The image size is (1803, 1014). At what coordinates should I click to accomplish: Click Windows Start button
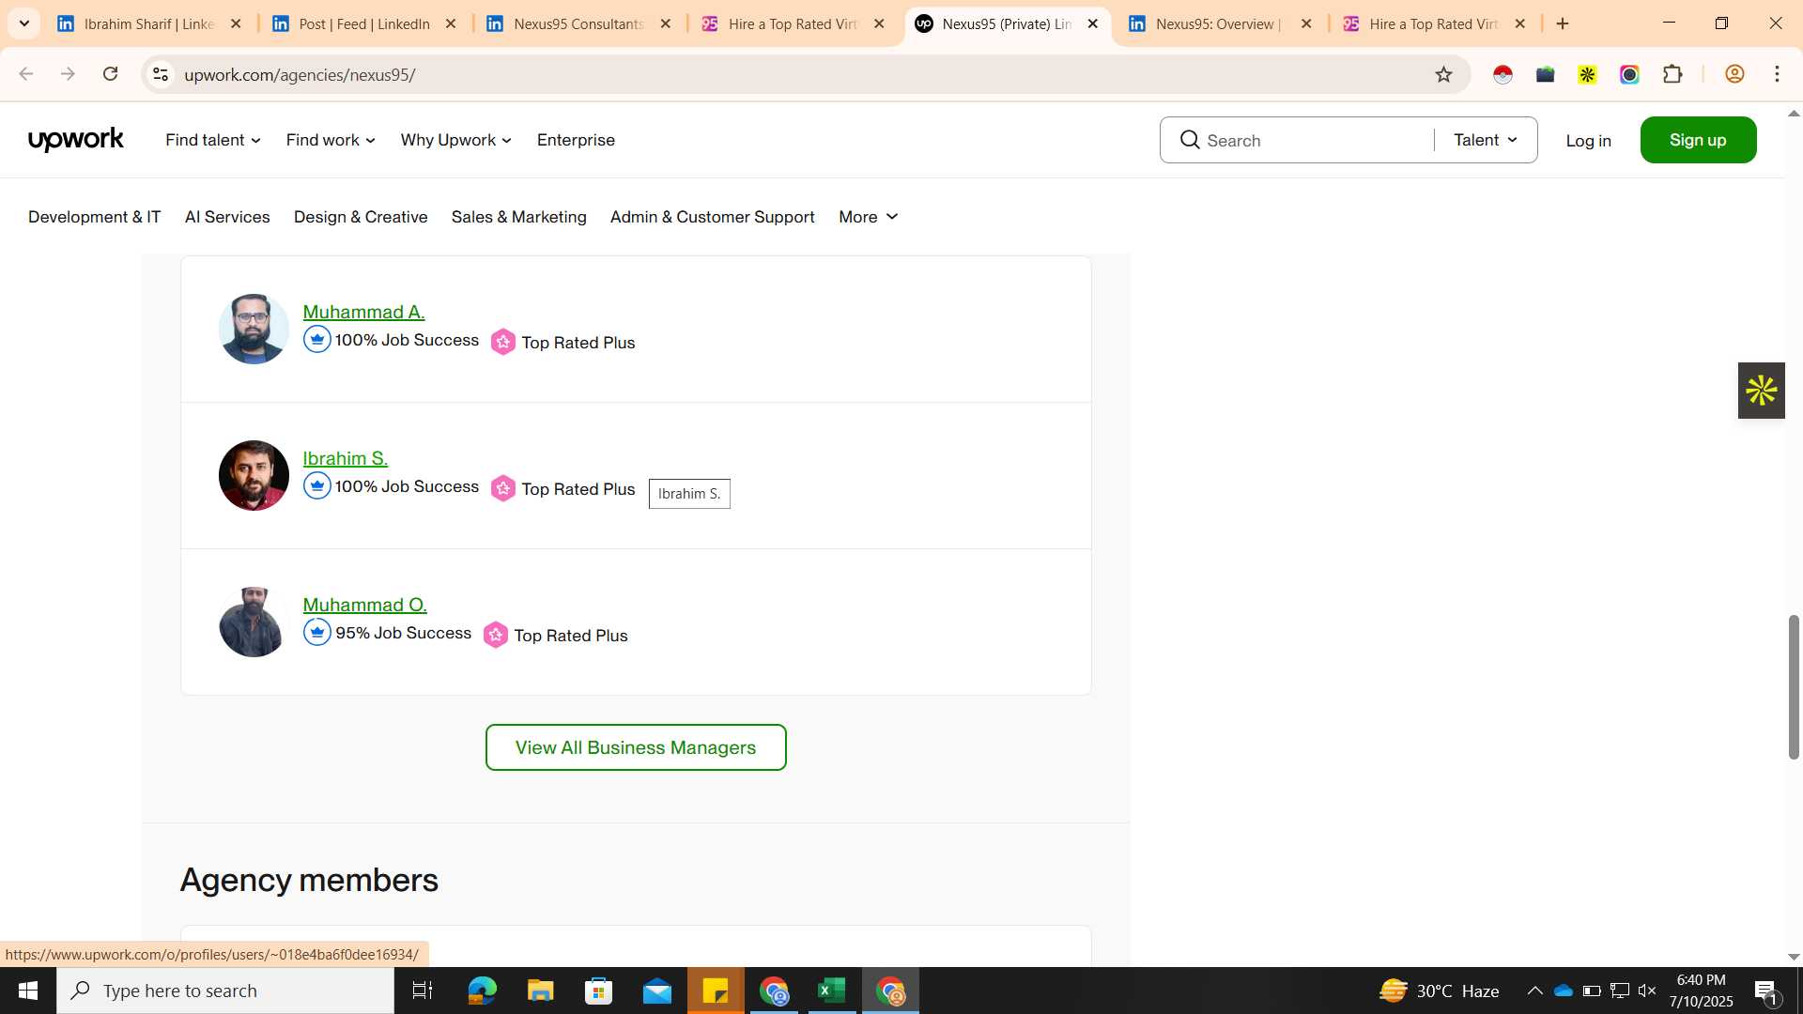pyautogui.click(x=28, y=991)
